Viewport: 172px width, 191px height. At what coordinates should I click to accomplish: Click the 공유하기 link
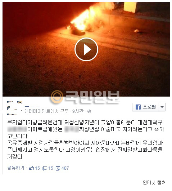pyautogui.click(x=16, y=168)
